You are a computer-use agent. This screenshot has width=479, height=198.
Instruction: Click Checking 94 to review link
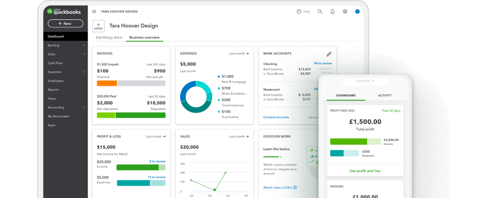tap(323, 63)
